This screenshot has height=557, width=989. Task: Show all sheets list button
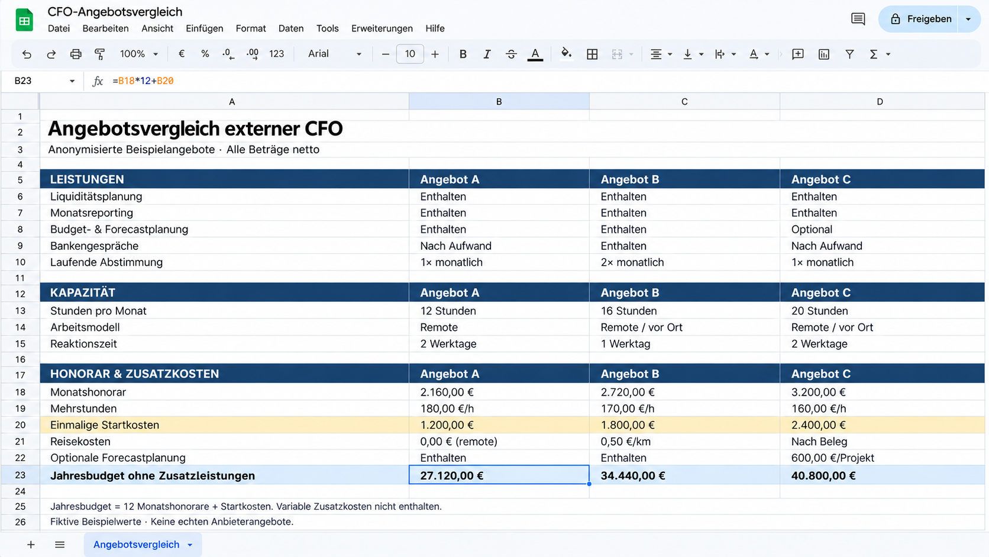point(60,545)
